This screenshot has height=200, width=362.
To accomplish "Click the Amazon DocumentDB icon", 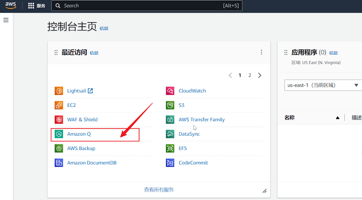I will (x=59, y=162).
